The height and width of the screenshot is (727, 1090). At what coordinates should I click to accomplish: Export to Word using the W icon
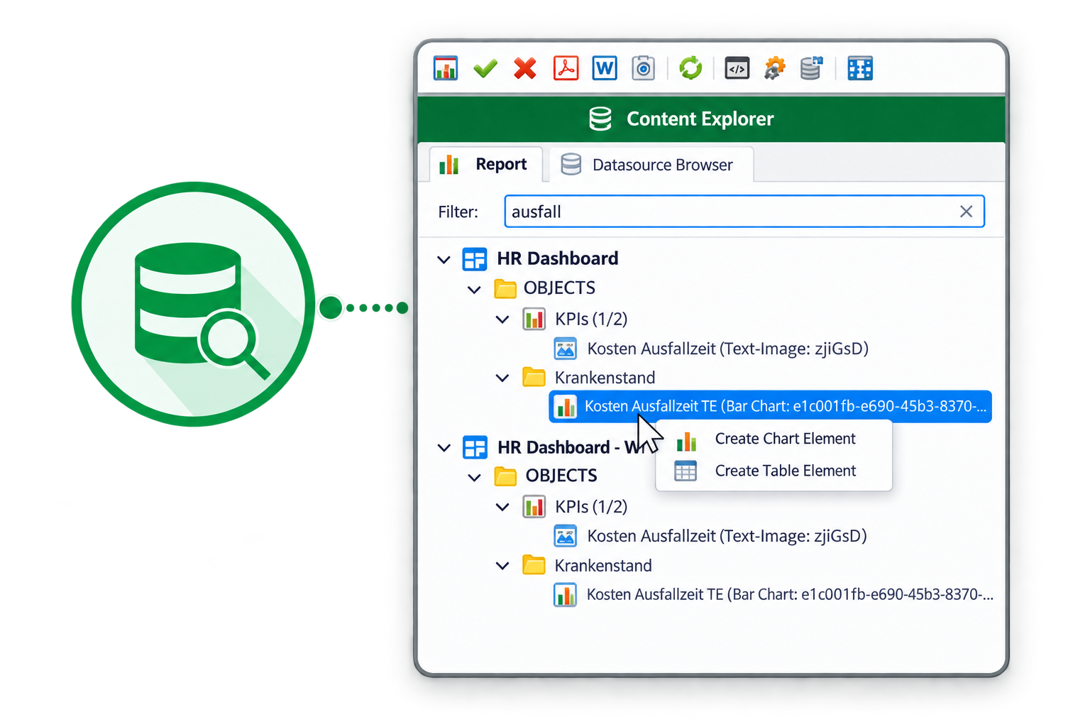[x=605, y=68]
